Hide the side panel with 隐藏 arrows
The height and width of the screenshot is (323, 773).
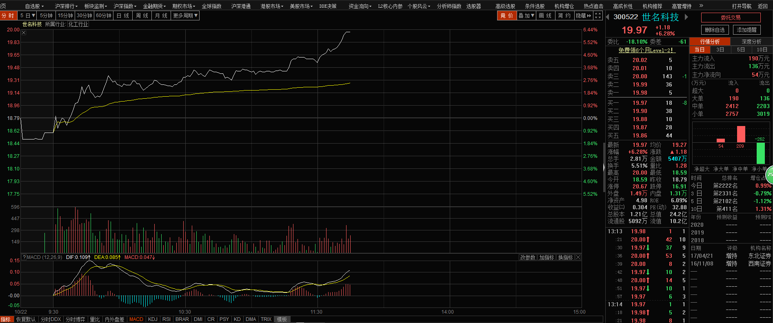(583, 15)
